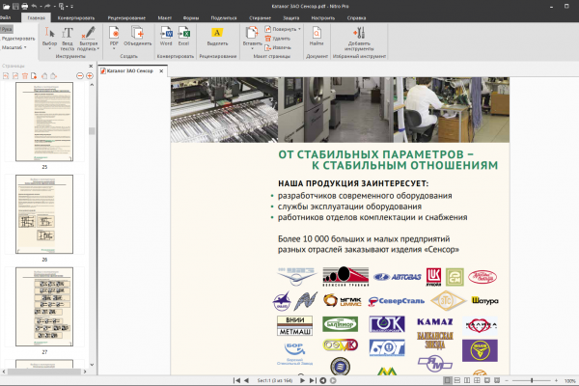Close the Каталог ЗАО Сенсор document tab
The image size is (579, 386).
(x=161, y=70)
